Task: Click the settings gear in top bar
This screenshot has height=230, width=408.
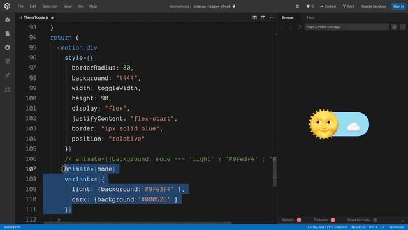Action: point(297,6)
